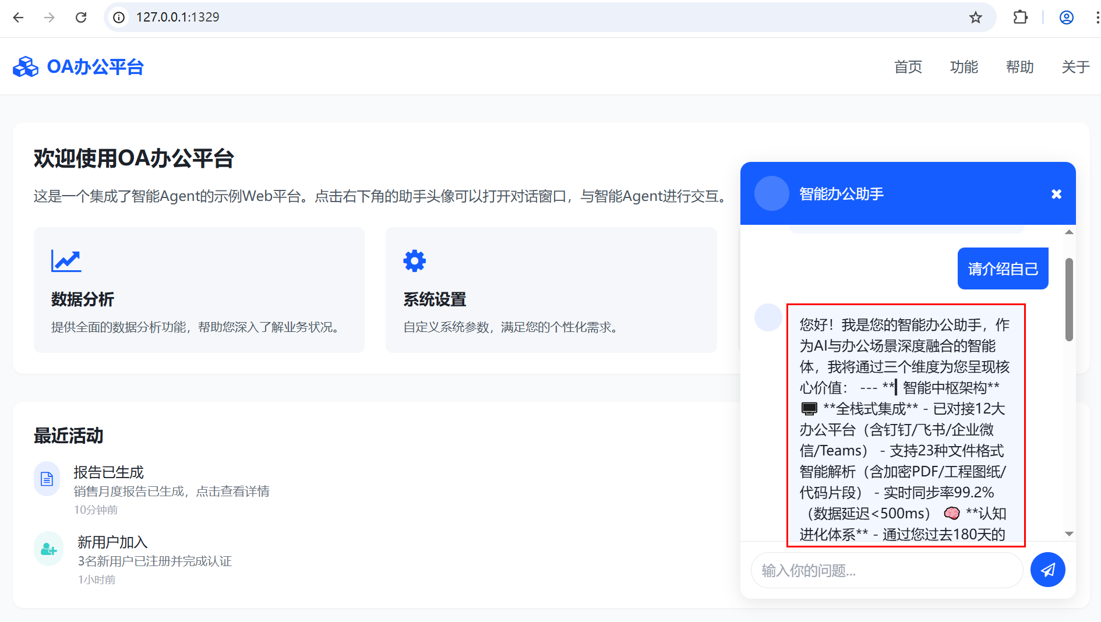Click the 1小时前 timestamp
The width and height of the screenshot is (1101, 622).
click(97, 579)
